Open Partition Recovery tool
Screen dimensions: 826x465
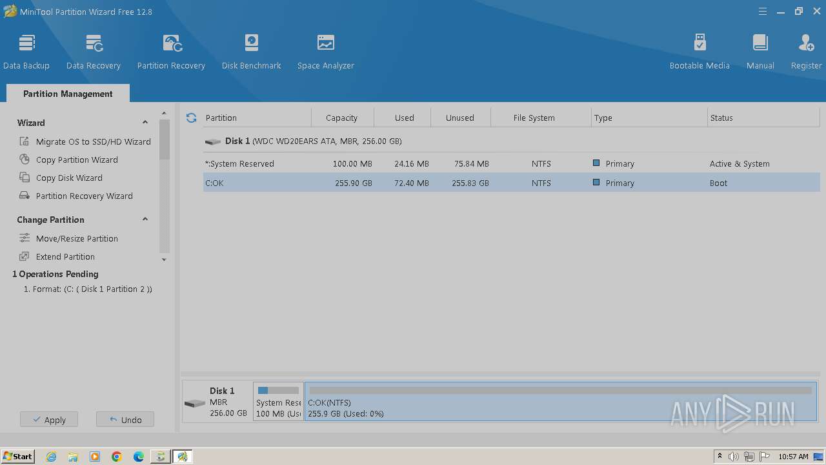coord(171,52)
